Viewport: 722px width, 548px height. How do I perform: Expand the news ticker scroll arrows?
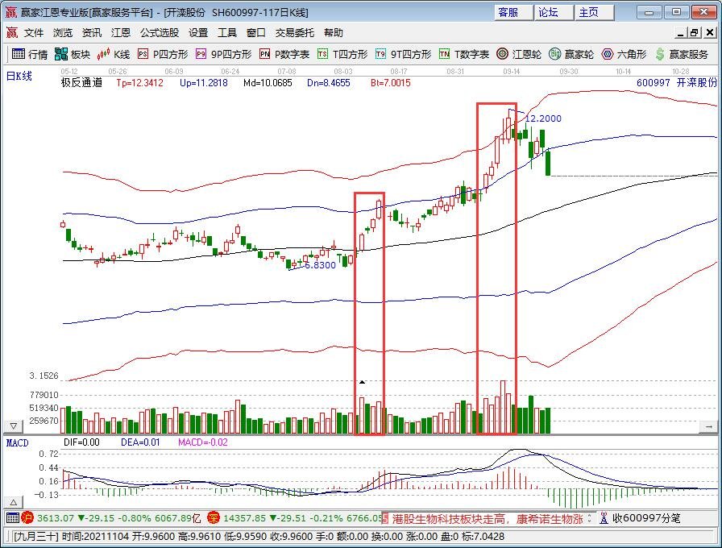(x=589, y=518)
